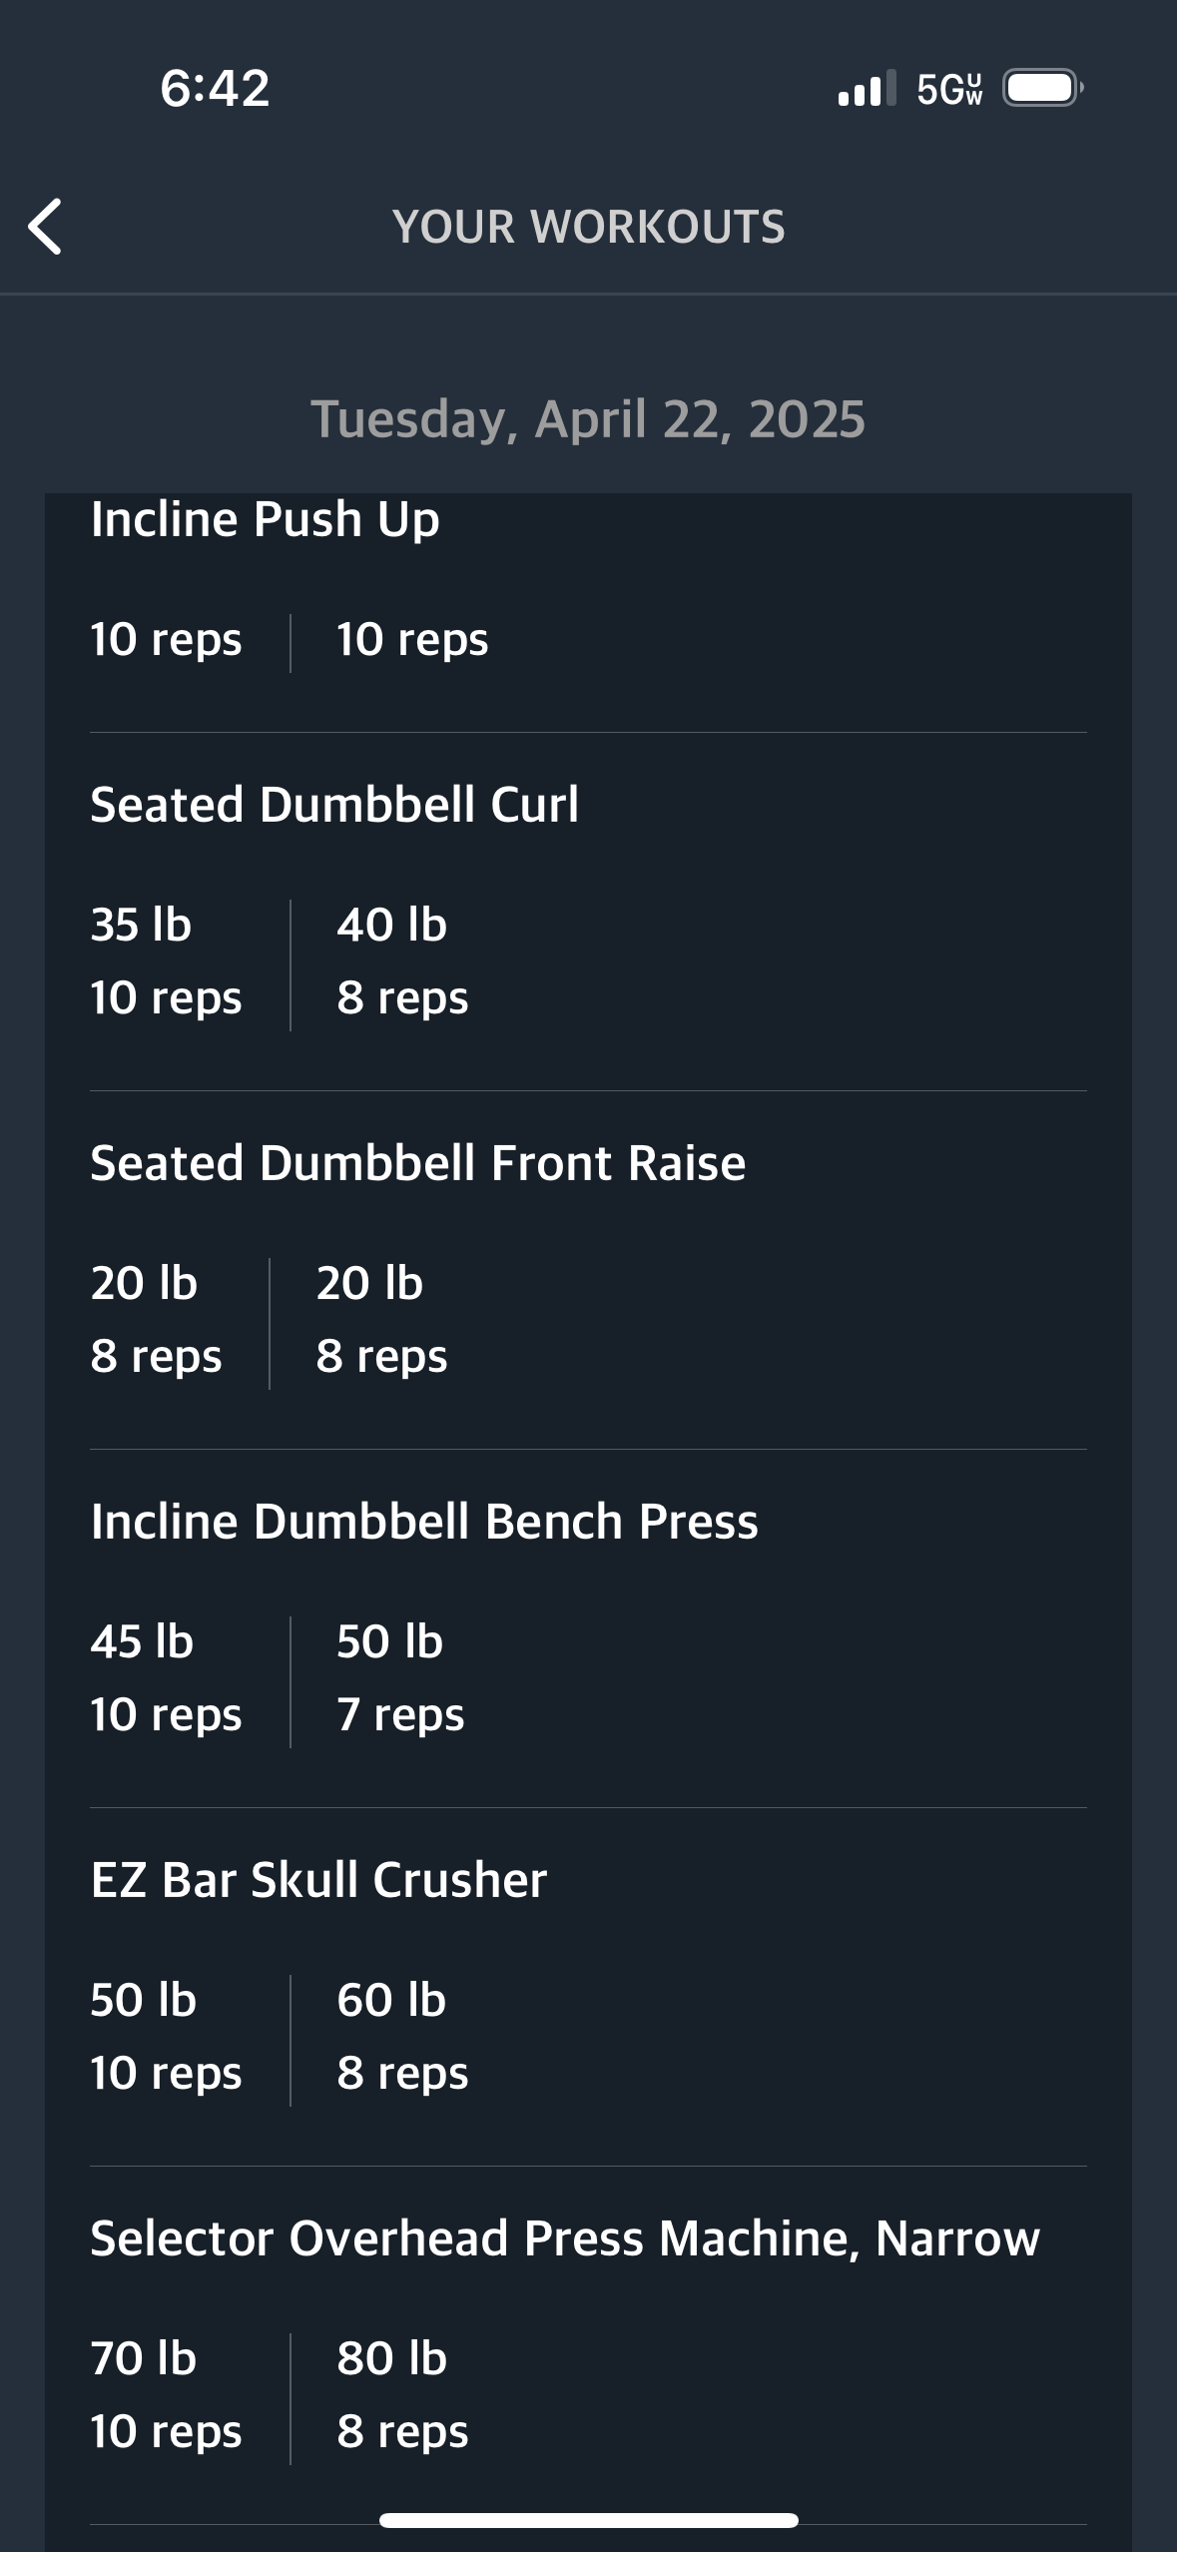Tap the battery status icon
This screenshot has width=1177, height=2552.
click(x=1043, y=89)
